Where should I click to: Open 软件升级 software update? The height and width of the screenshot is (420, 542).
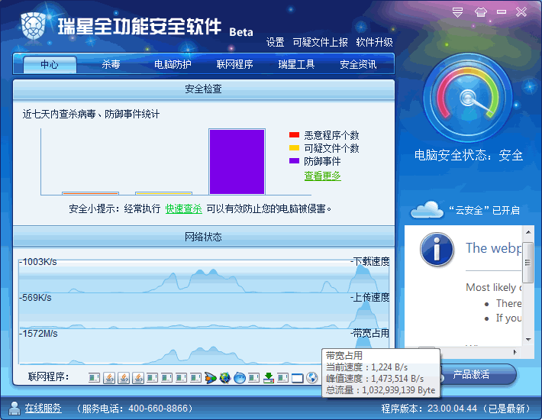[374, 42]
